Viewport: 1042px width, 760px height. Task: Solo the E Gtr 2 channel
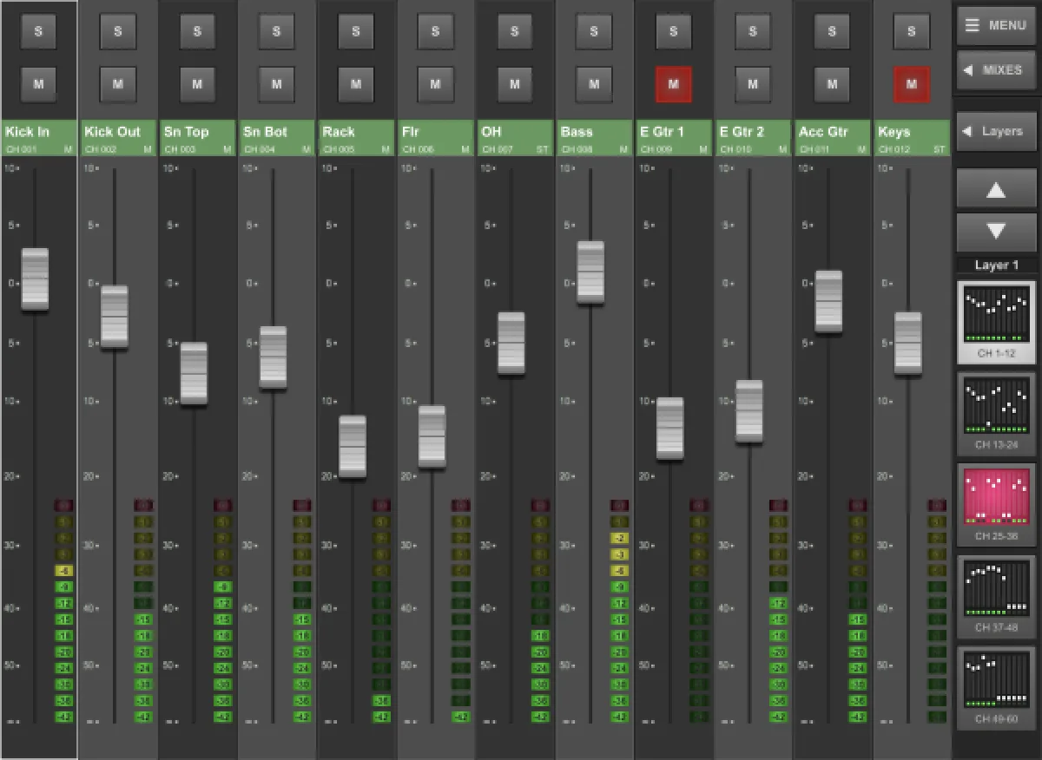click(753, 31)
